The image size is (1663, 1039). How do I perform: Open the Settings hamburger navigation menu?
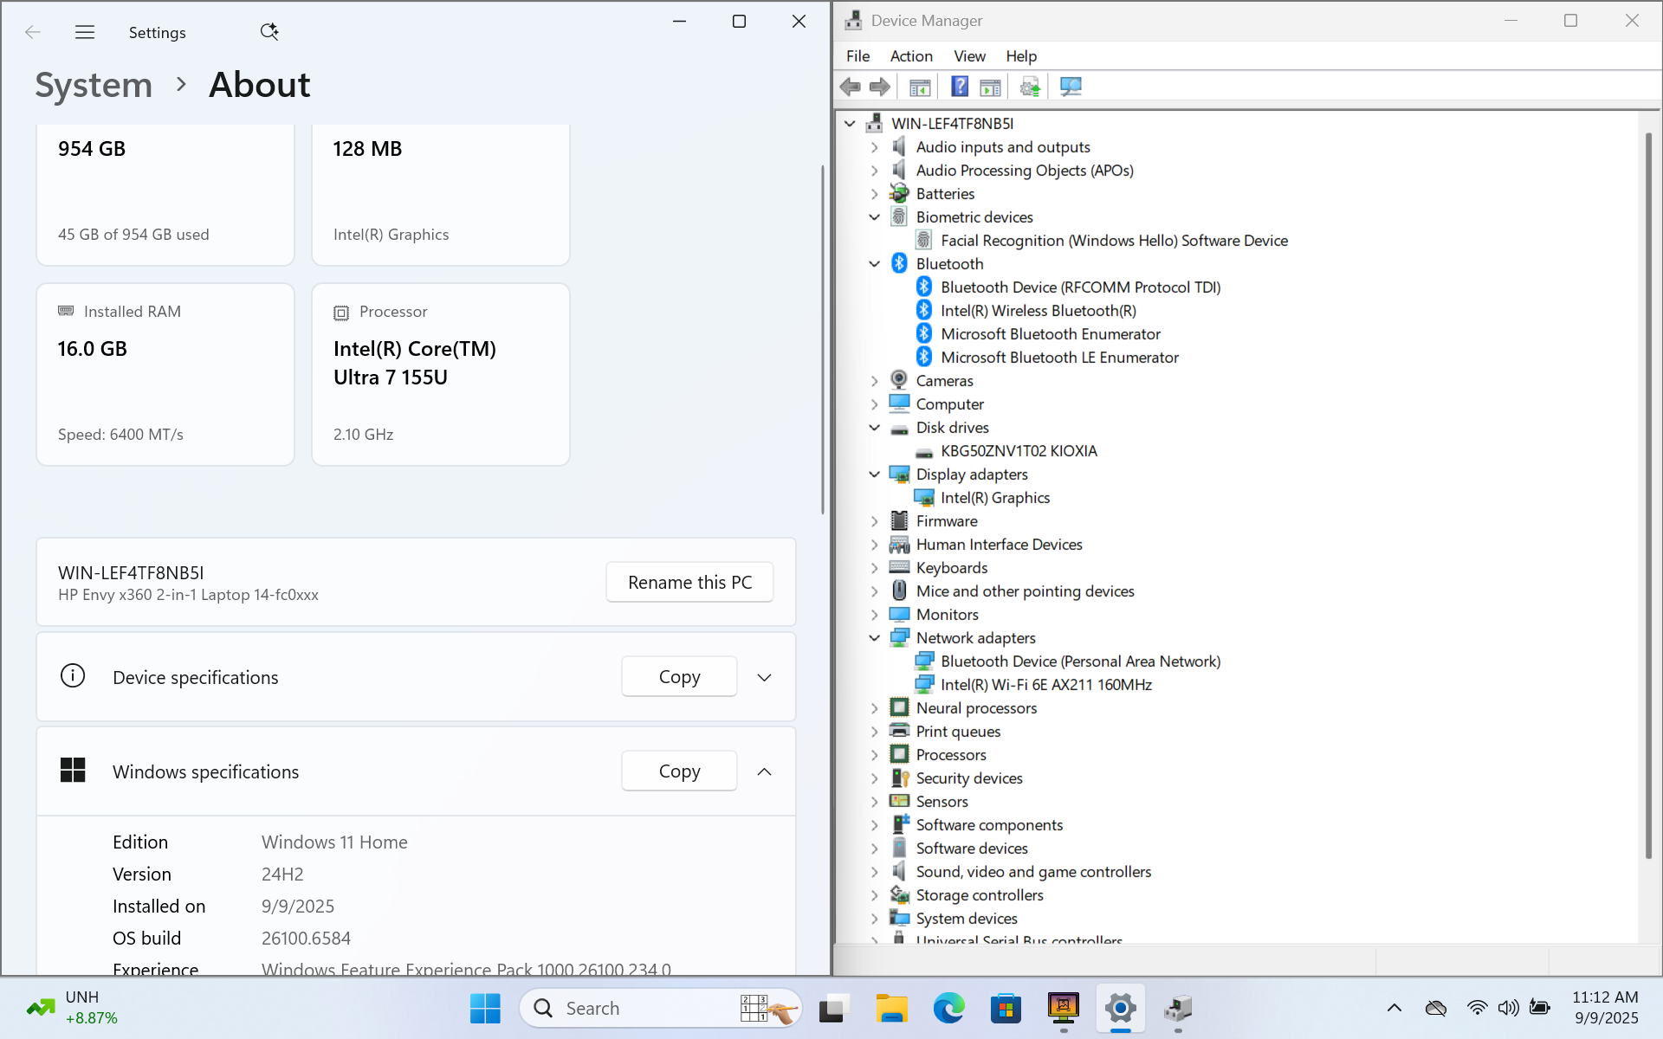(85, 32)
